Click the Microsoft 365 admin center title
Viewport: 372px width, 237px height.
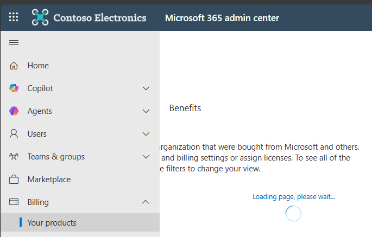[222, 18]
